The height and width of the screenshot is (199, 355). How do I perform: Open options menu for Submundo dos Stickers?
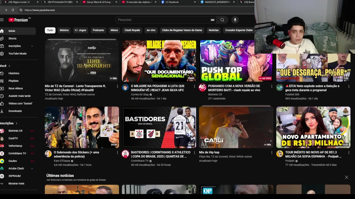click(x=117, y=153)
